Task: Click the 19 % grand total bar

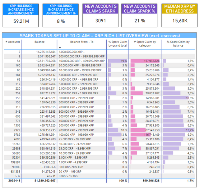Action: point(118,61)
